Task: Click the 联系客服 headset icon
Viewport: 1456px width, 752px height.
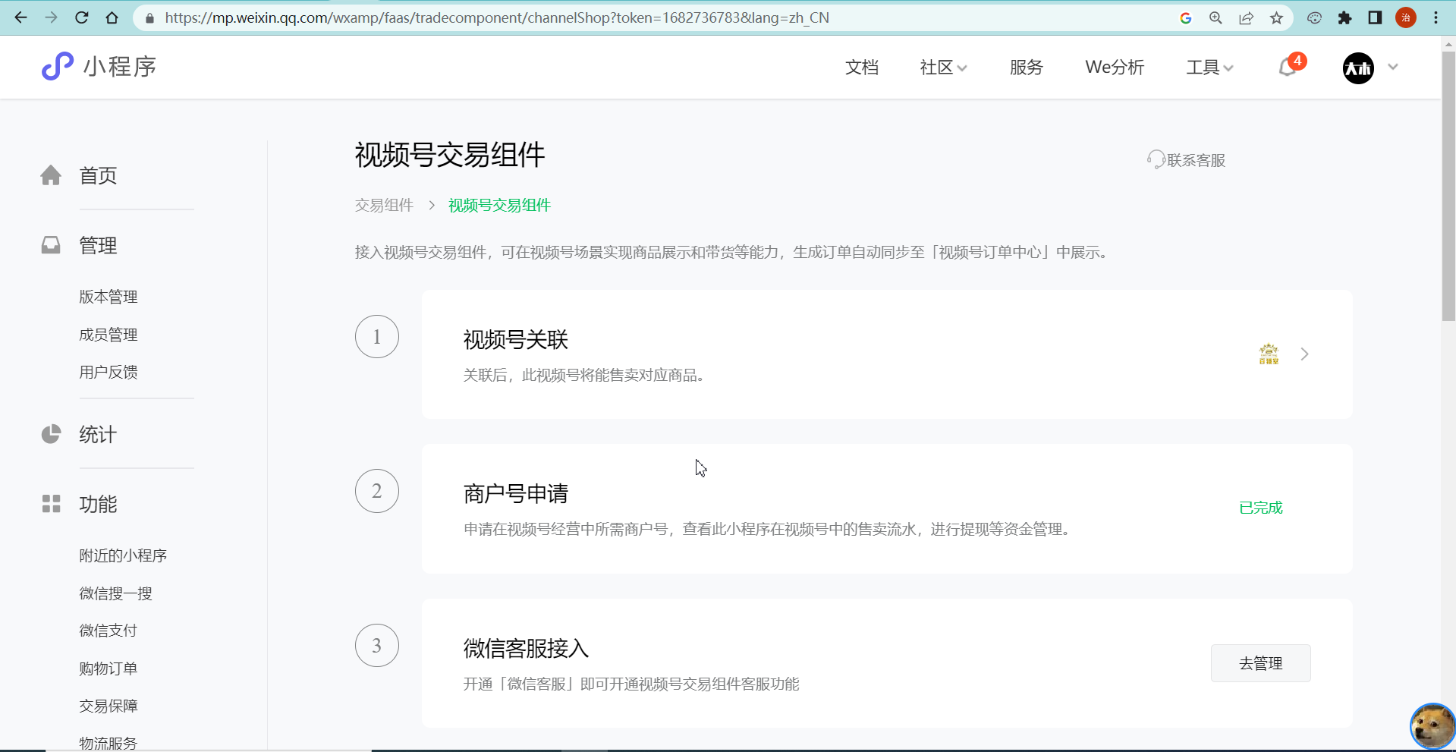Action: click(1156, 159)
